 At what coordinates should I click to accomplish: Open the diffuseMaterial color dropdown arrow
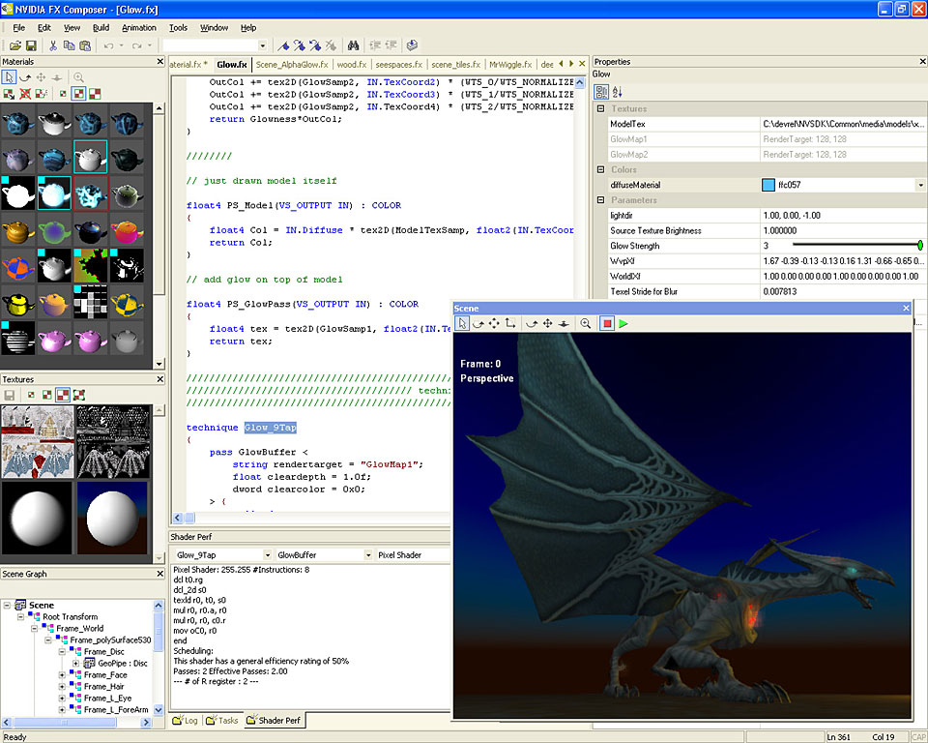click(x=921, y=185)
